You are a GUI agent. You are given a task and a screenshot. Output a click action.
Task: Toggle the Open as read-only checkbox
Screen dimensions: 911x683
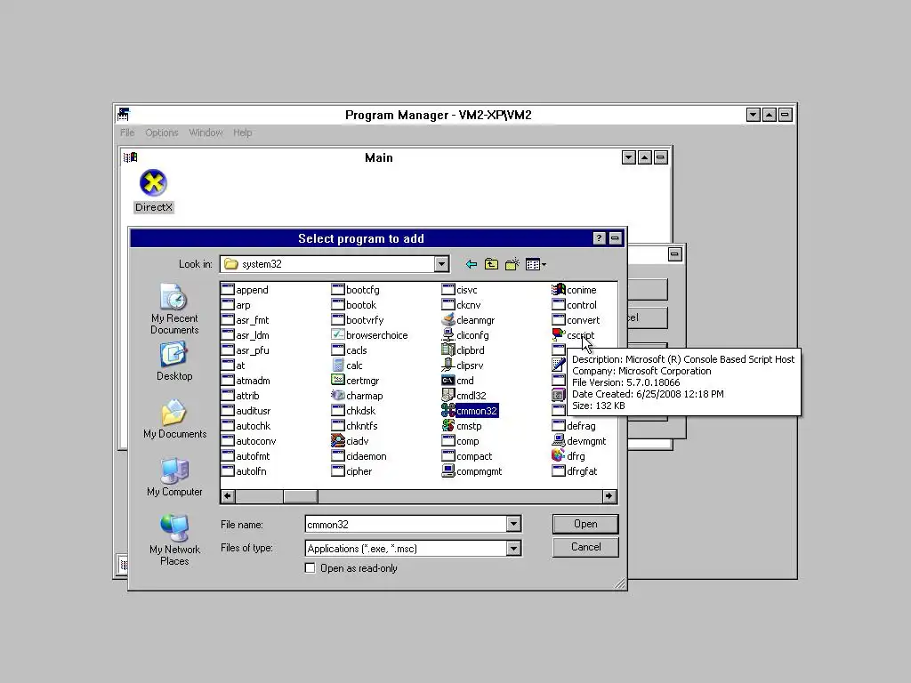point(310,568)
